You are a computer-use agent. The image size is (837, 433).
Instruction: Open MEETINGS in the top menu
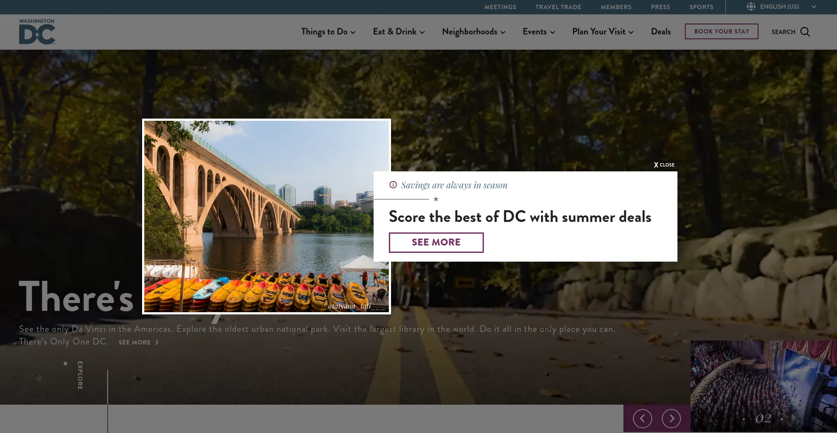point(500,7)
